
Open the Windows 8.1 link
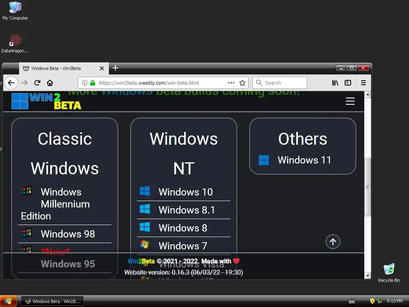[187, 210]
